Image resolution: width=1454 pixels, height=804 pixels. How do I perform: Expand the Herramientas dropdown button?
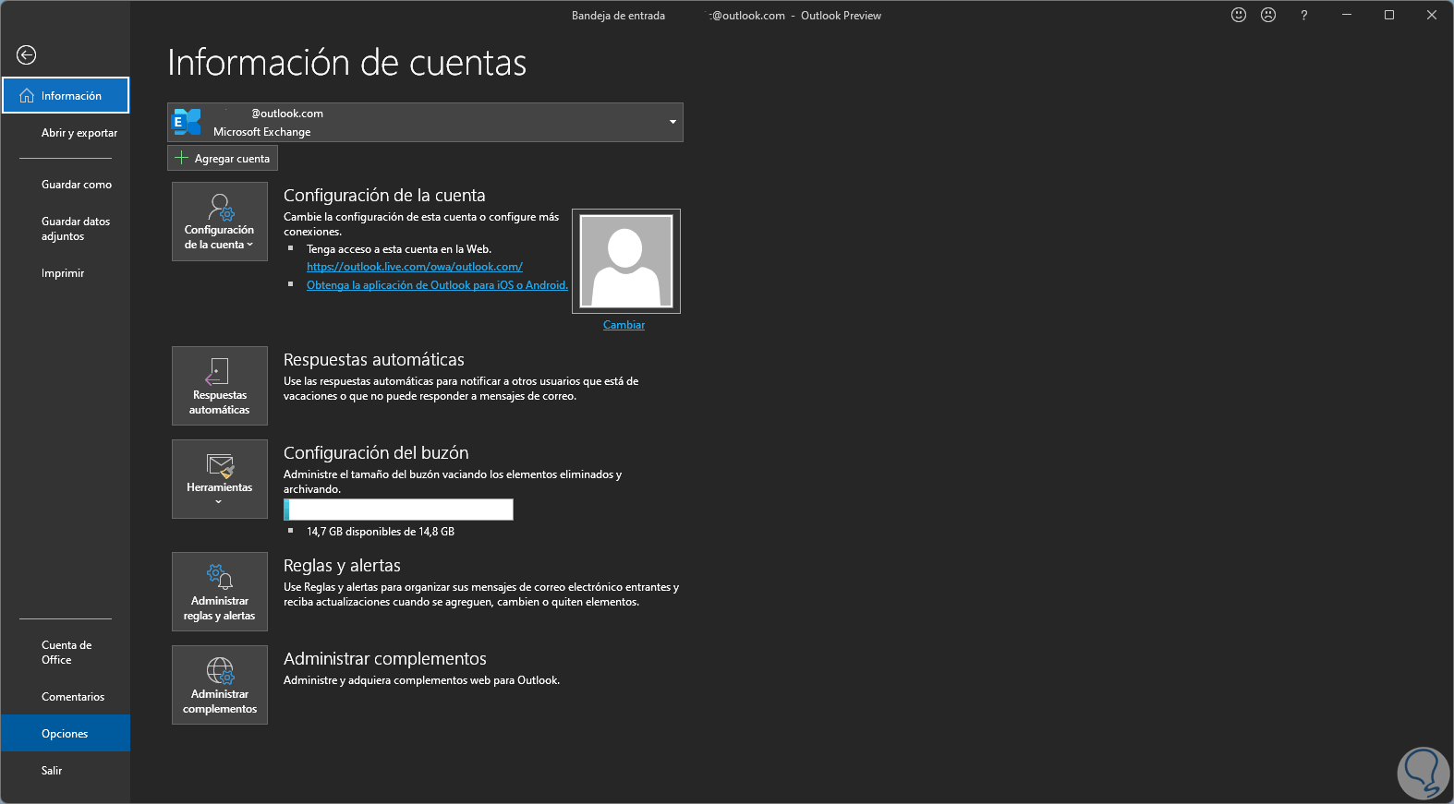pos(220,479)
